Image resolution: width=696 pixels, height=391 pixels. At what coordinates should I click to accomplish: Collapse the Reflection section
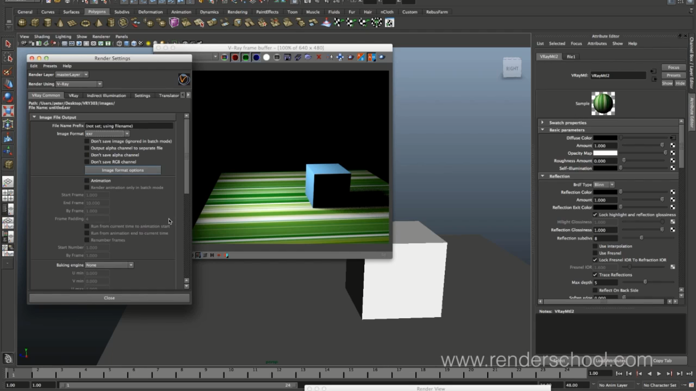click(542, 176)
